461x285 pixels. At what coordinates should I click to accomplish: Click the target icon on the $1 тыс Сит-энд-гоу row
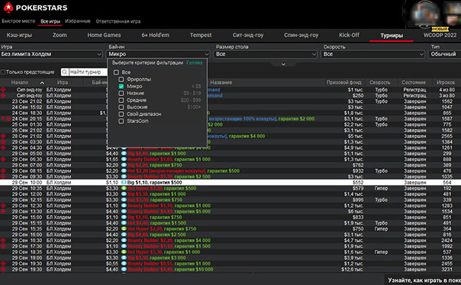[x=3, y=90]
